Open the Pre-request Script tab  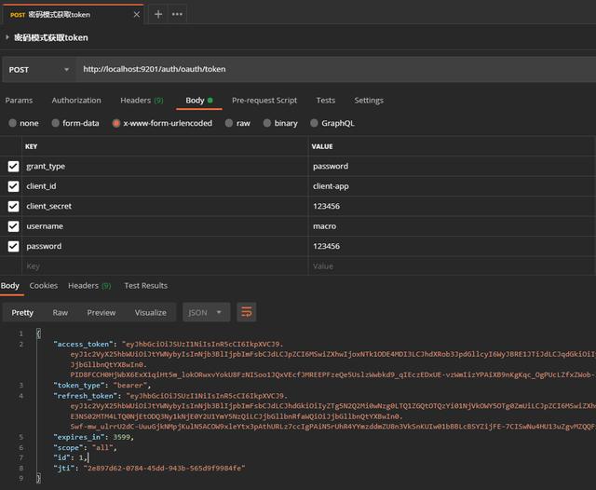point(264,101)
